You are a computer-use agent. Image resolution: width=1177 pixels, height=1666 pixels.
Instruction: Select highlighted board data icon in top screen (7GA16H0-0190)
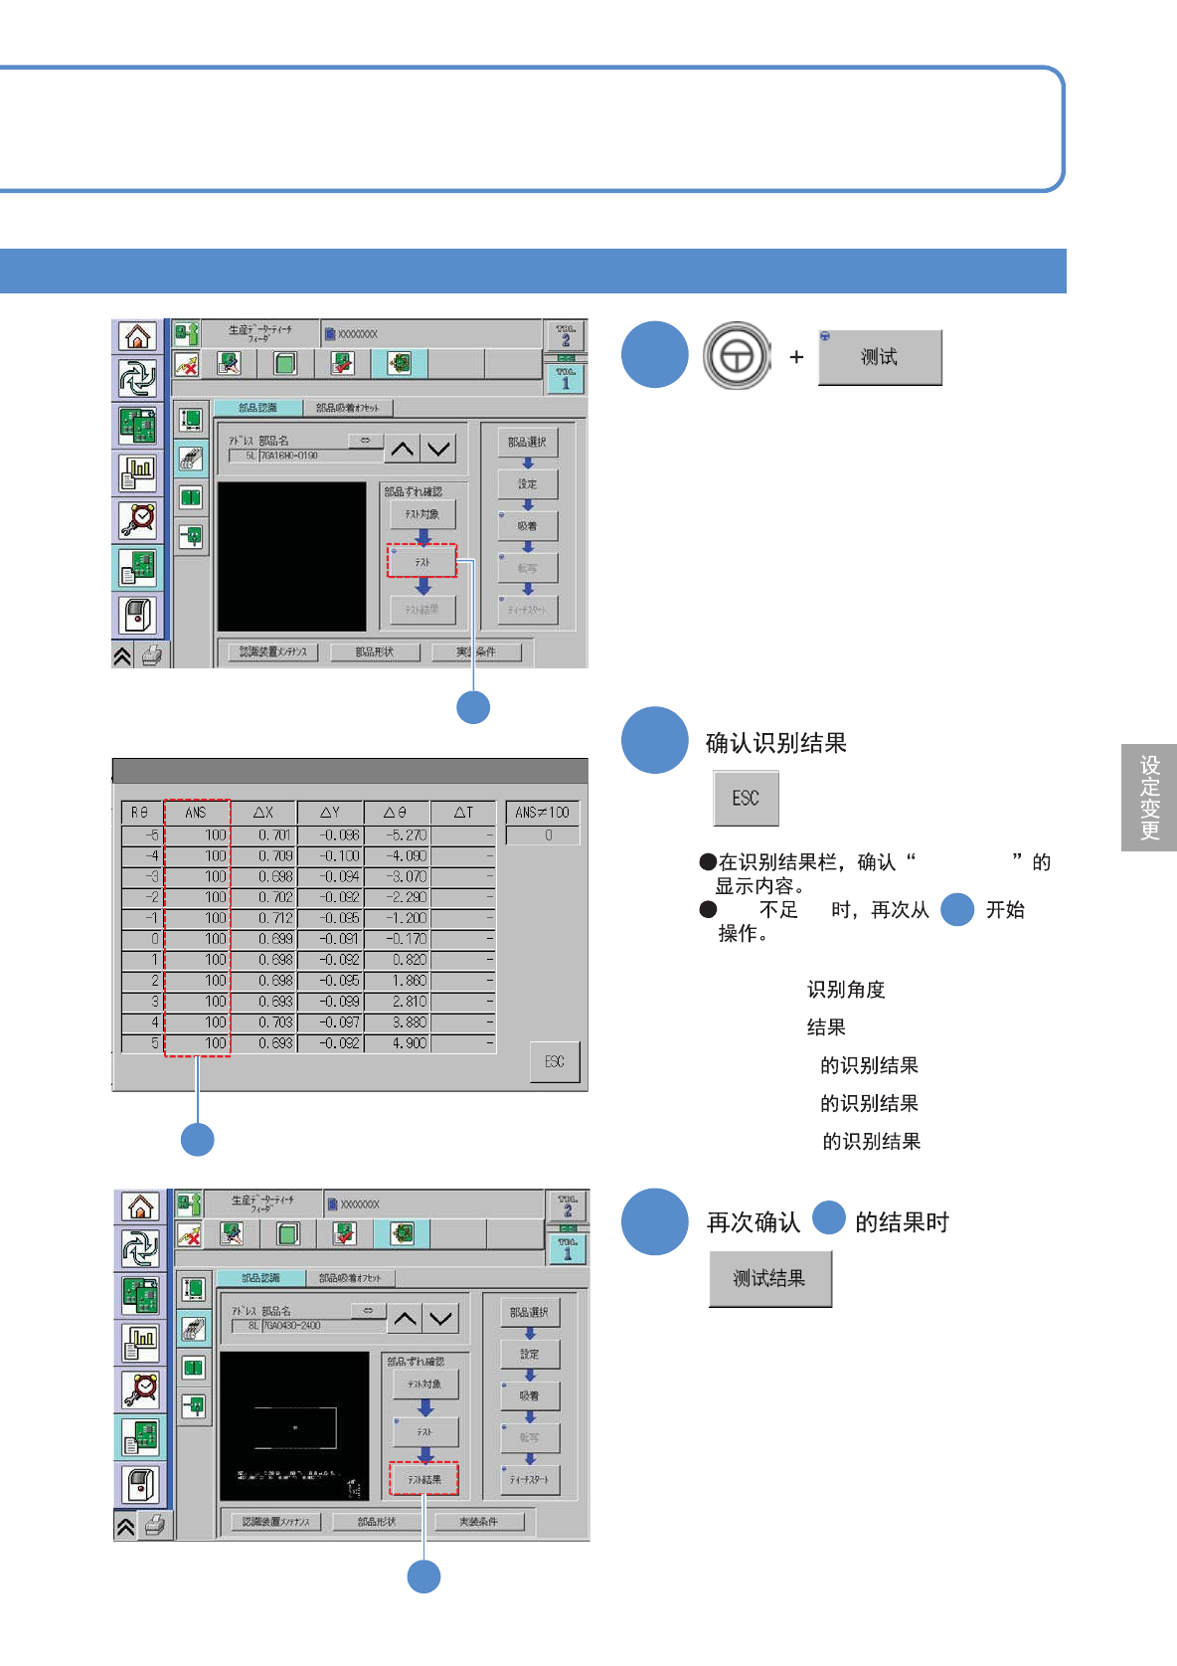[x=137, y=567]
